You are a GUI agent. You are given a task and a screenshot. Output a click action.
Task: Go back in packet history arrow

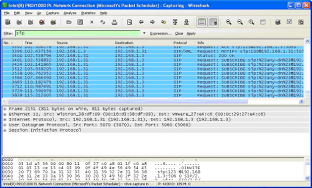(141, 22)
